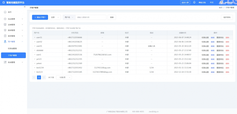This screenshot has height=114, width=237.
Task: Select the system management grid icon
Action: point(5,62)
